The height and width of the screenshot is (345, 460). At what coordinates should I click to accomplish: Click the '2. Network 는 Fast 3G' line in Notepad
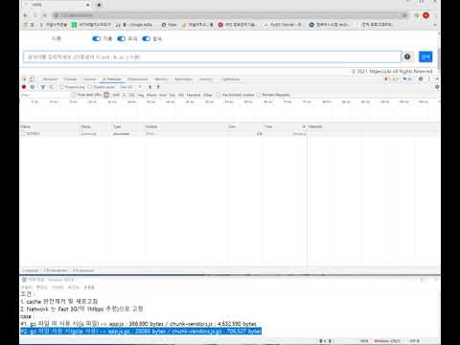coord(81,310)
